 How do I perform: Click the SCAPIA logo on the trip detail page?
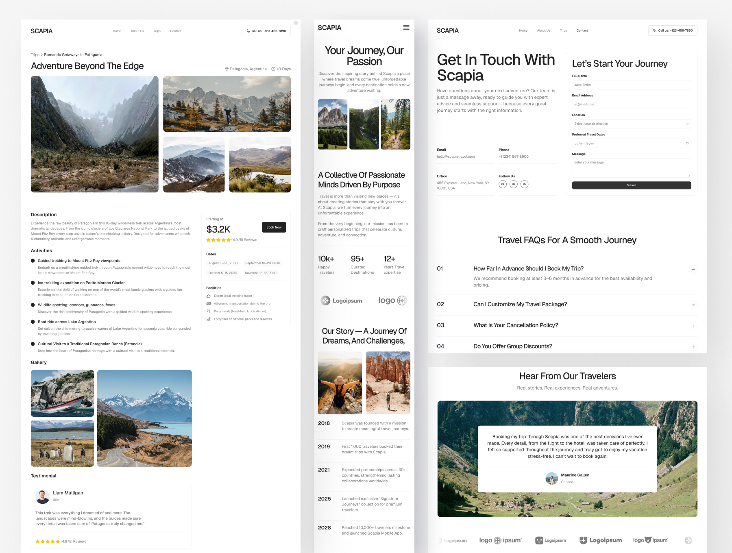tap(41, 31)
